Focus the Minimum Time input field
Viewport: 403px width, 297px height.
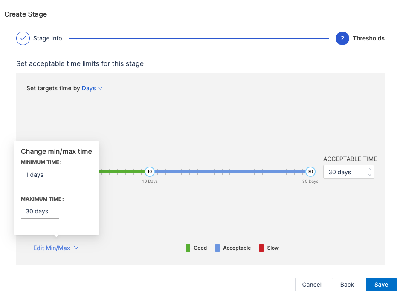coord(40,175)
